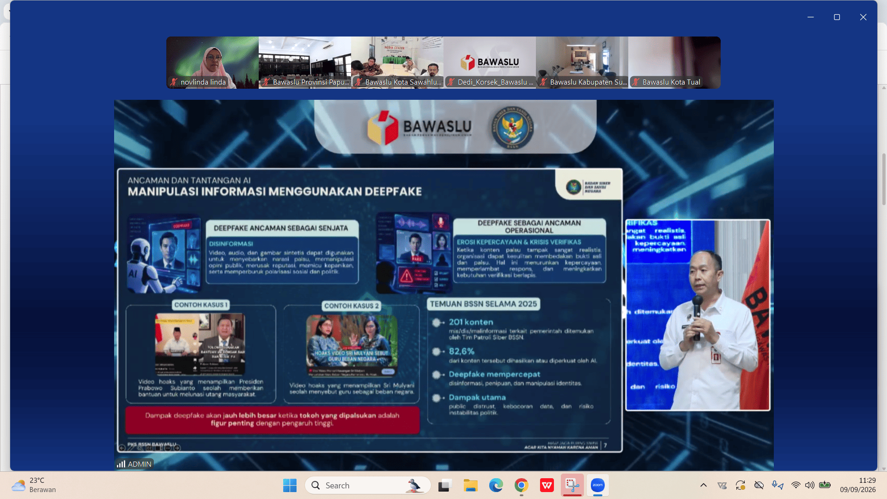Click the microphone location tray icon
Image resolution: width=887 pixels, height=499 pixels.
(778, 485)
